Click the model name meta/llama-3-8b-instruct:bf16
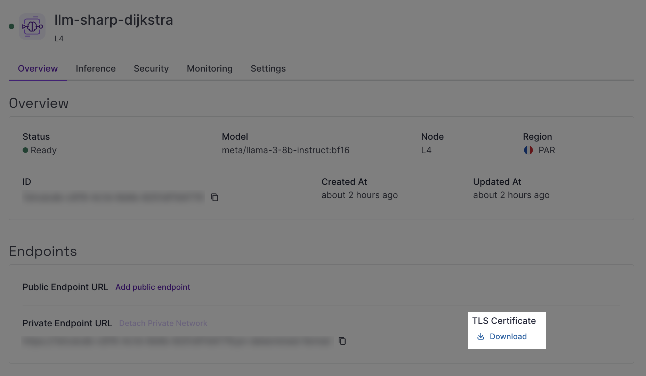This screenshot has height=376, width=646. click(x=285, y=150)
